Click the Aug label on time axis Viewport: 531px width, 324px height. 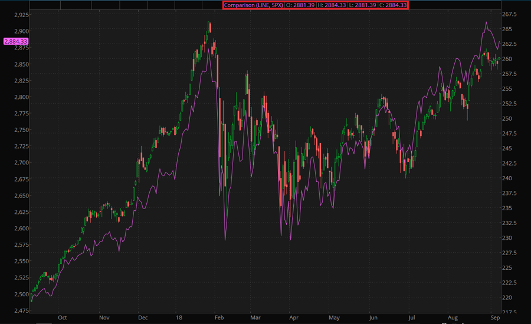(453, 317)
